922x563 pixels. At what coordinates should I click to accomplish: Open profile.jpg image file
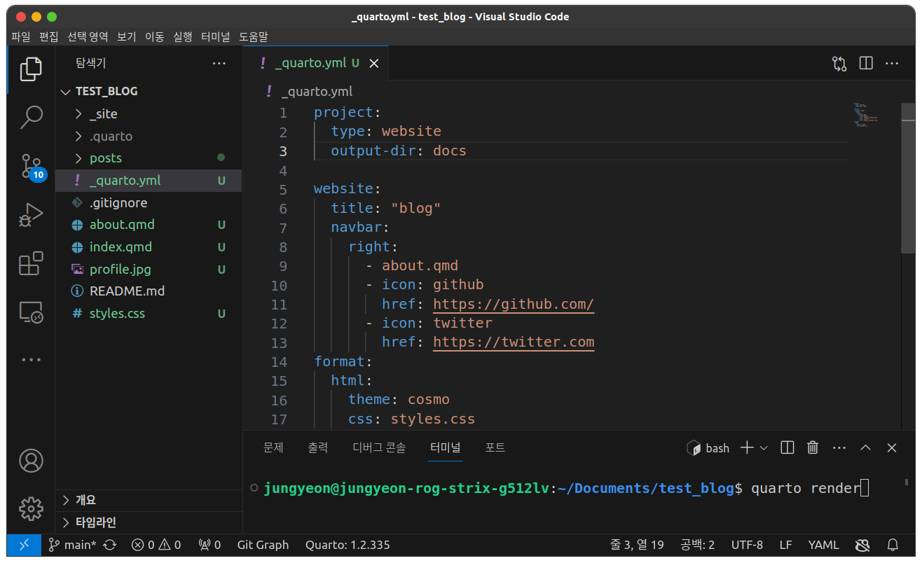coord(149,269)
